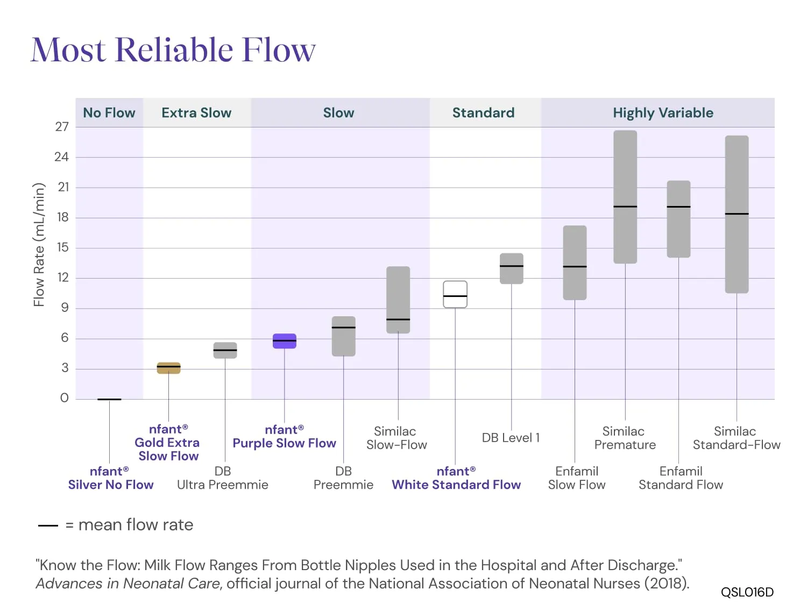Viewport: 807px width, 611px height.
Task: Click the 'Most Reliable Flow' title
Action: coord(173,49)
